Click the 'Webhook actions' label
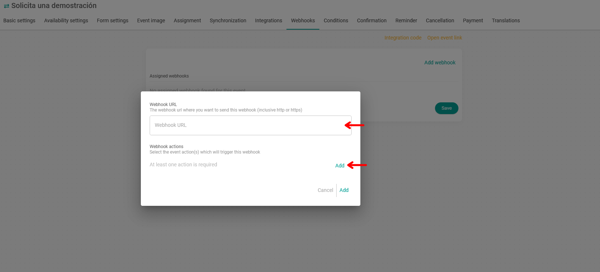Image resolution: width=600 pixels, height=272 pixels. click(166, 147)
